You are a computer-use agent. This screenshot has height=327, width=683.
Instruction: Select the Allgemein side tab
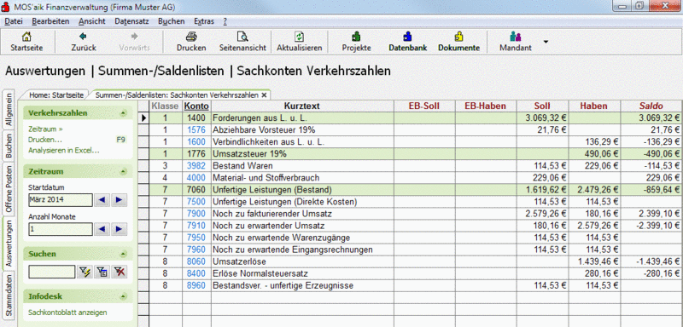click(x=9, y=110)
